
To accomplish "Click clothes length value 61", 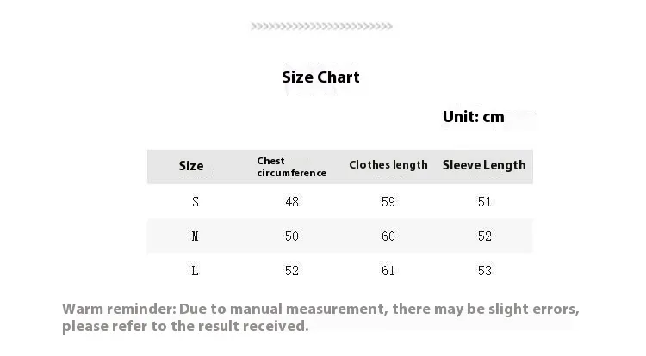I will (x=388, y=271).
